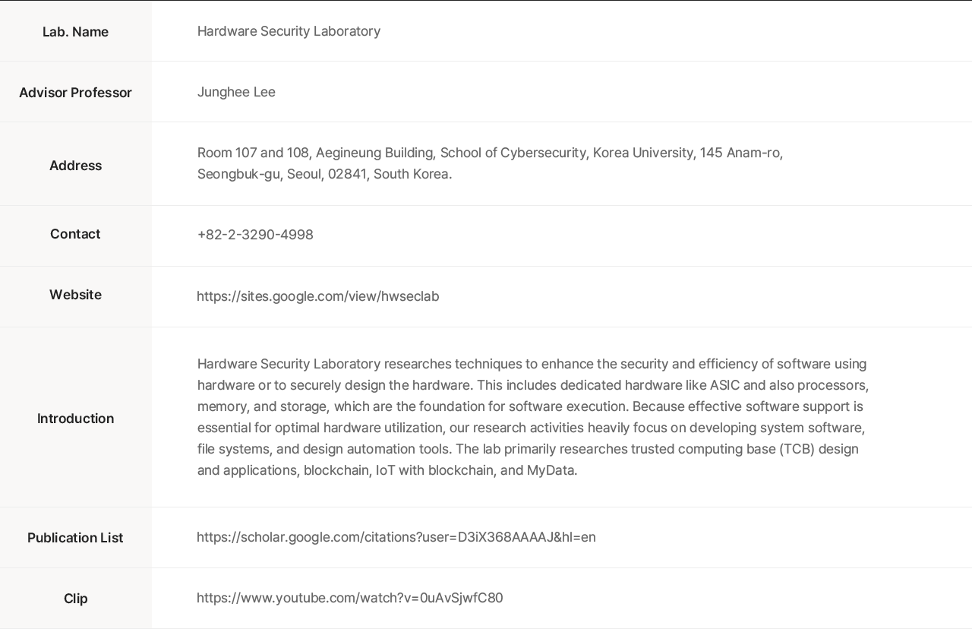Open the hwseclab Google Sites website link
Viewport: 972px width, 629px height.
coord(317,296)
